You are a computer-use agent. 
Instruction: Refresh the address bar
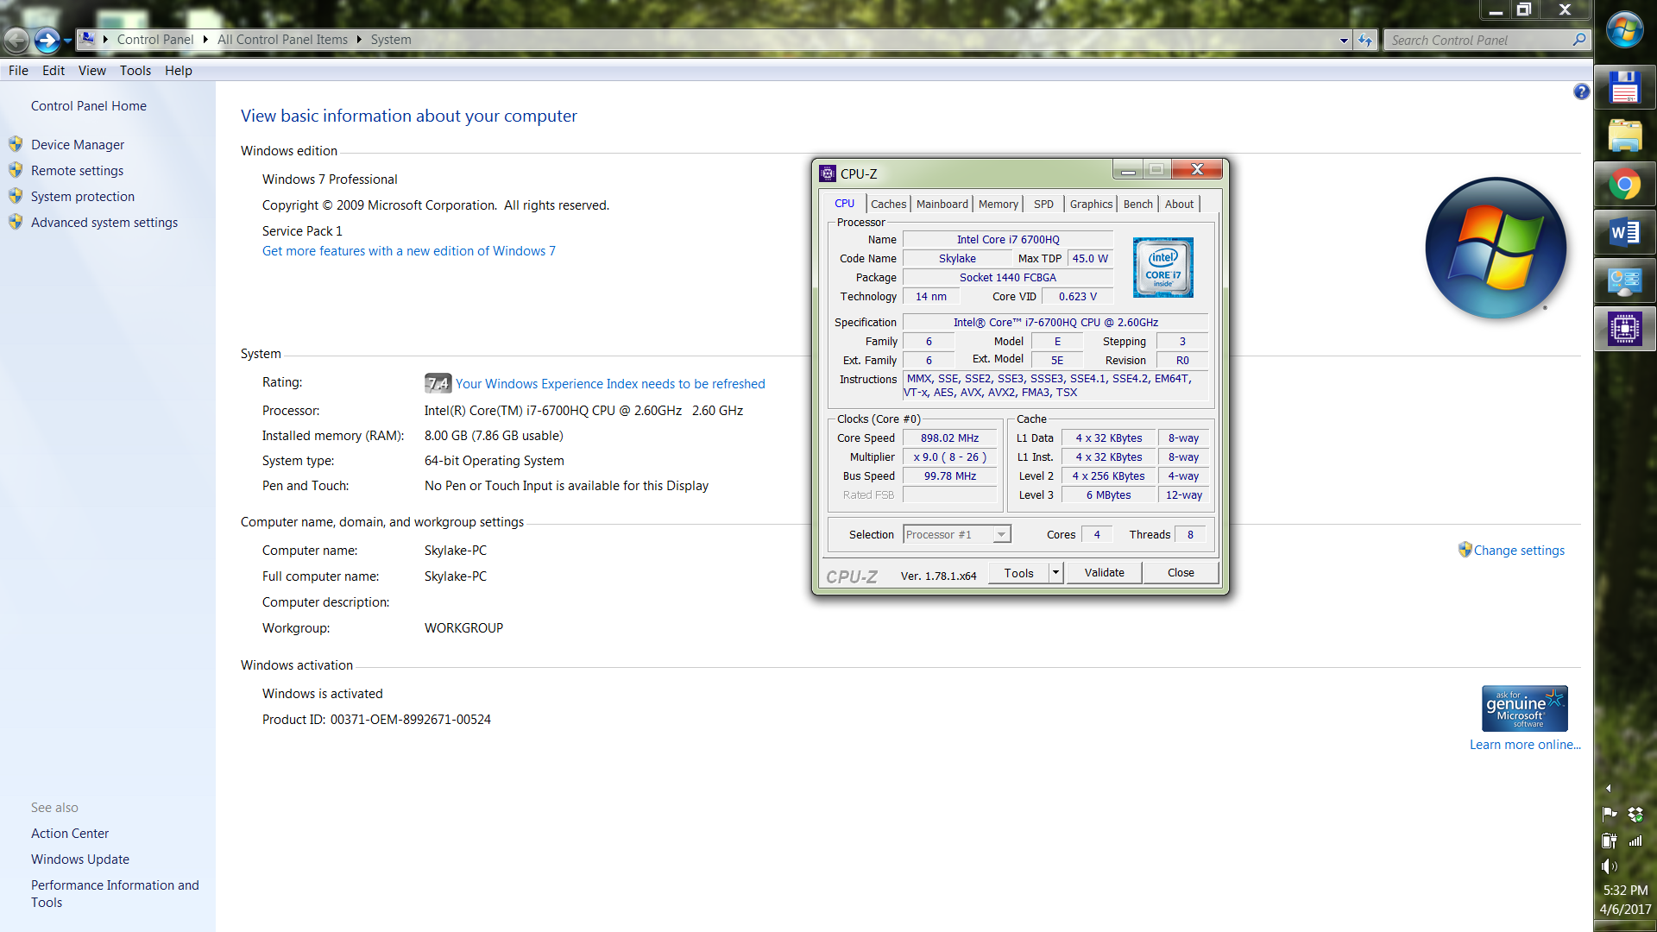pyautogui.click(x=1365, y=40)
